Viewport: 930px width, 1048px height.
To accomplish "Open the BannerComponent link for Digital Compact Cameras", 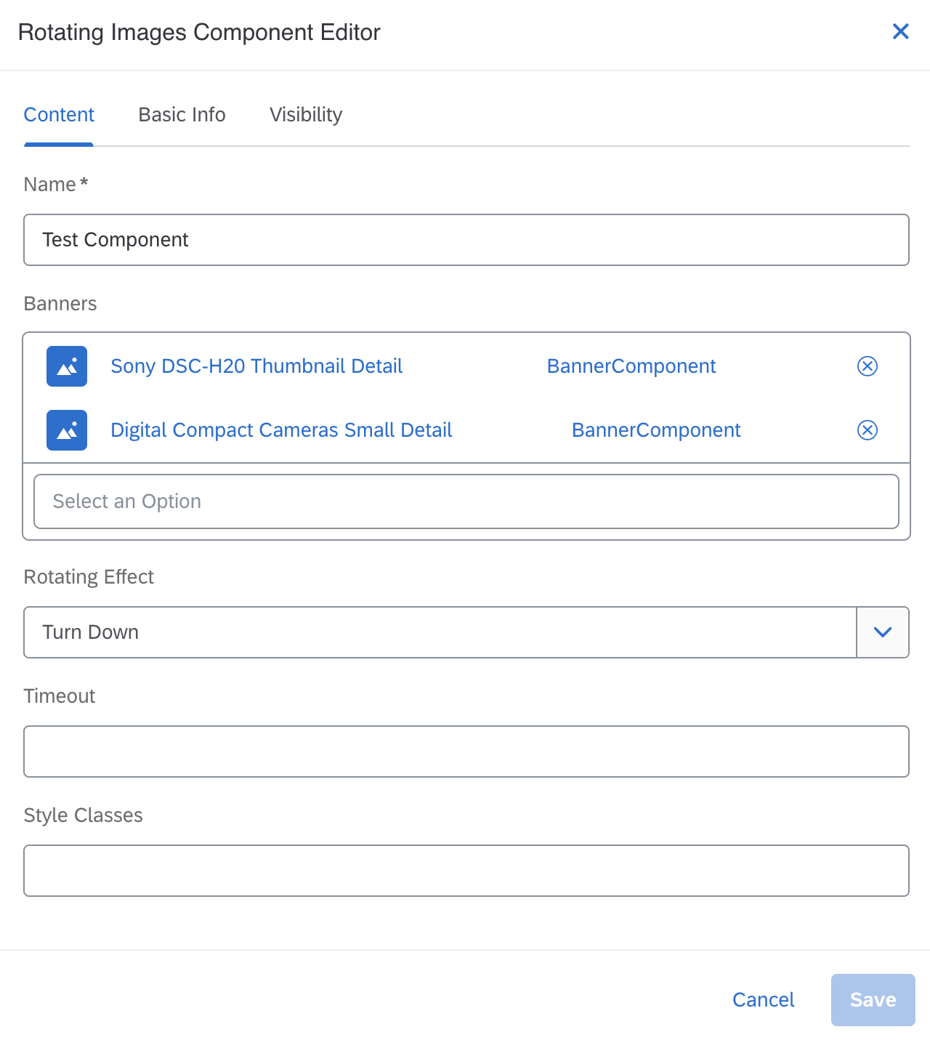I will [x=656, y=430].
